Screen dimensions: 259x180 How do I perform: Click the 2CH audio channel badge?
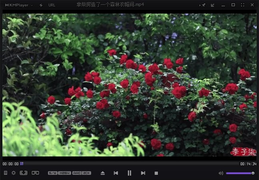(87, 173)
